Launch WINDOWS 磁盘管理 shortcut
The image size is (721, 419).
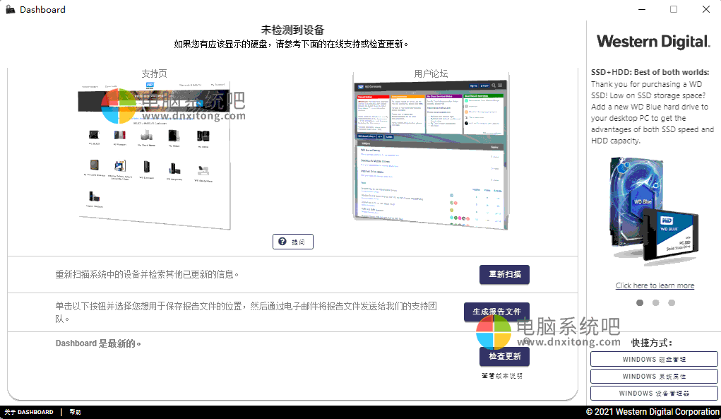(x=654, y=359)
